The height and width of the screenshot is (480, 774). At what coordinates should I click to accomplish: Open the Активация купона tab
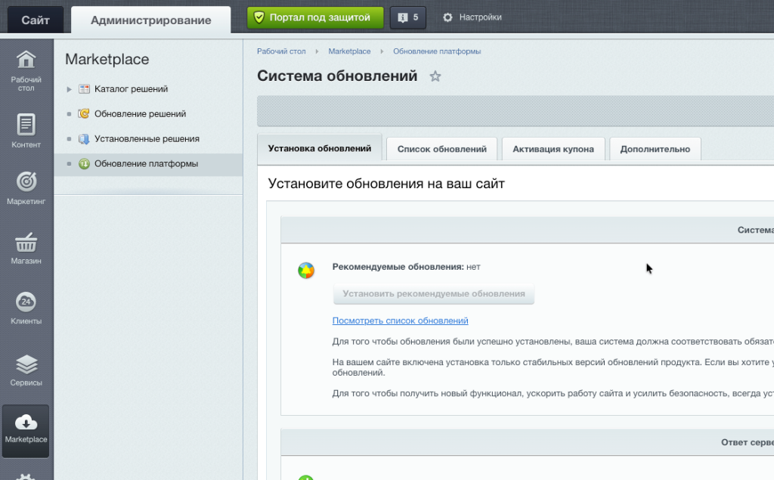pos(553,149)
